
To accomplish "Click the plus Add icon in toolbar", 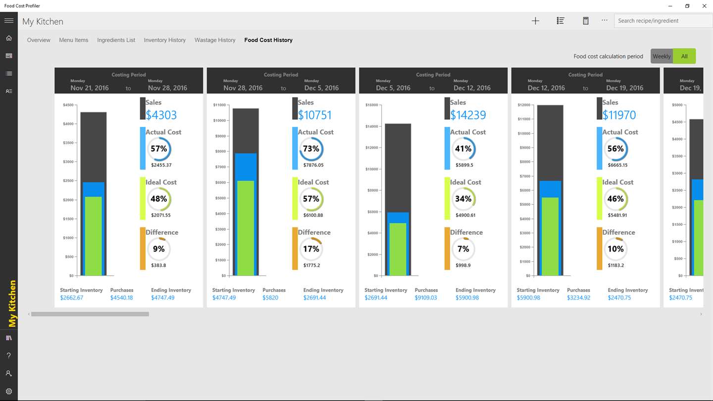I will point(535,21).
